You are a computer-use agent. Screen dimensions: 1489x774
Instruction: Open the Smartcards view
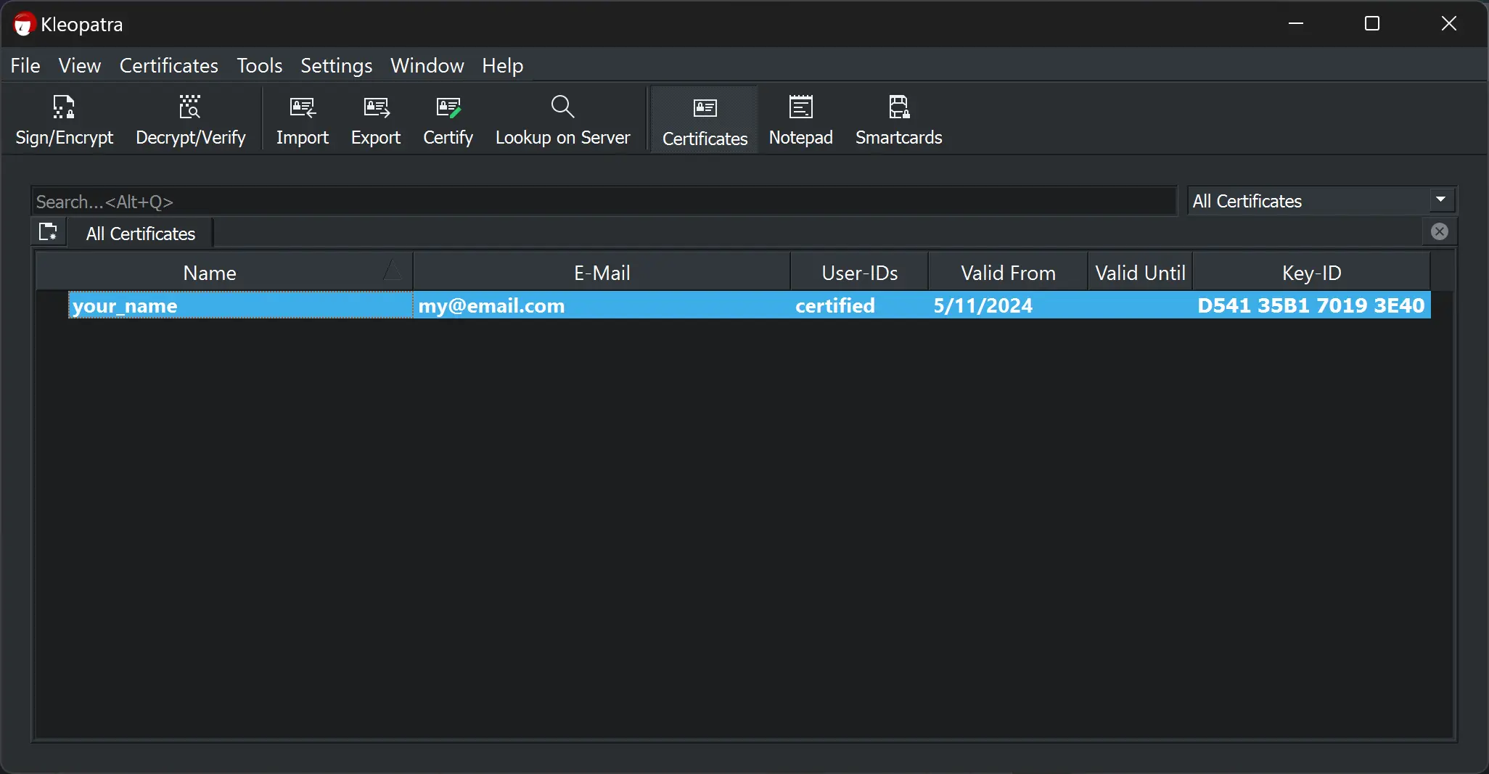[x=898, y=120]
